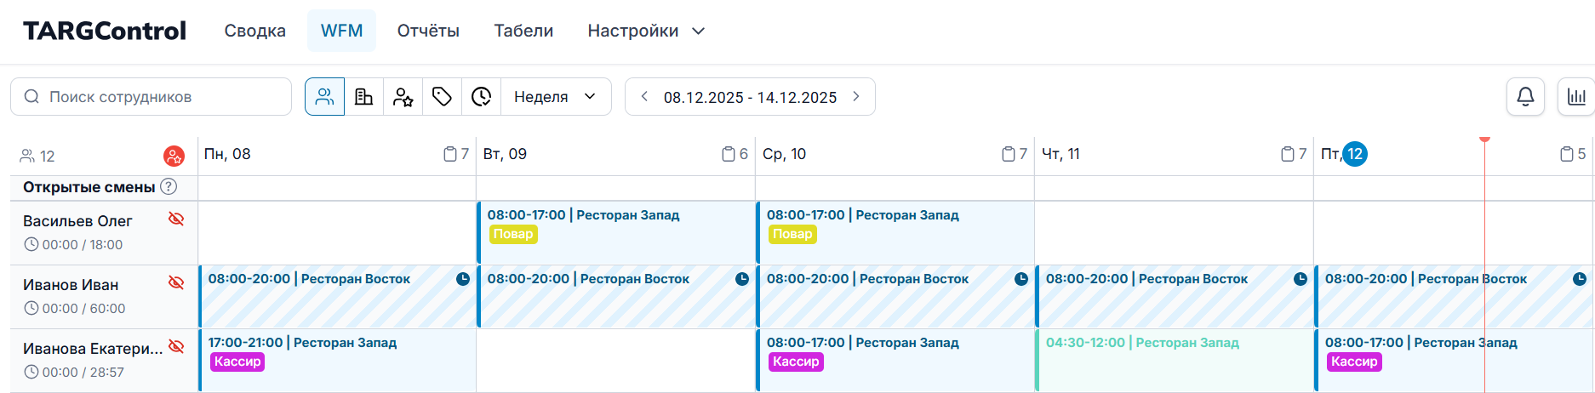This screenshot has width=1595, height=393.
Task: Click the yellow Повар tag on Tuesday
Action: 512,235
